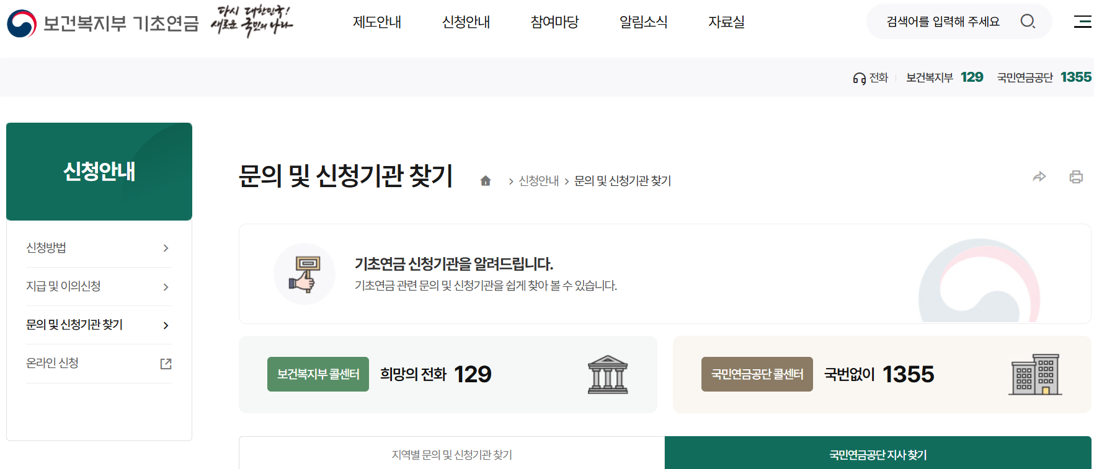Click the 보건복지부 기초연금 logo
Image resolution: width=1094 pixels, height=469 pixels.
coord(103,24)
